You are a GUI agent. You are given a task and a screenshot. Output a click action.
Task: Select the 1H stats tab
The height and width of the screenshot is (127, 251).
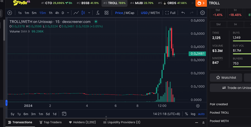click(235, 24)
